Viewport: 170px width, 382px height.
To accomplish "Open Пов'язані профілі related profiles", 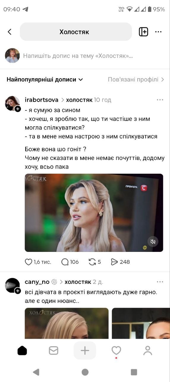I will 136,80.
